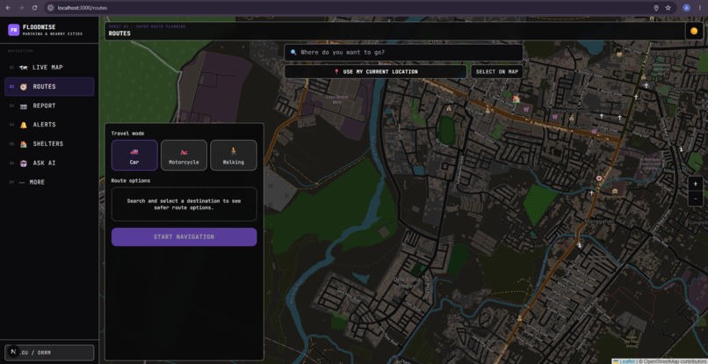
Task: Open the browser three-dot menu
Action: tap(700, 8)
